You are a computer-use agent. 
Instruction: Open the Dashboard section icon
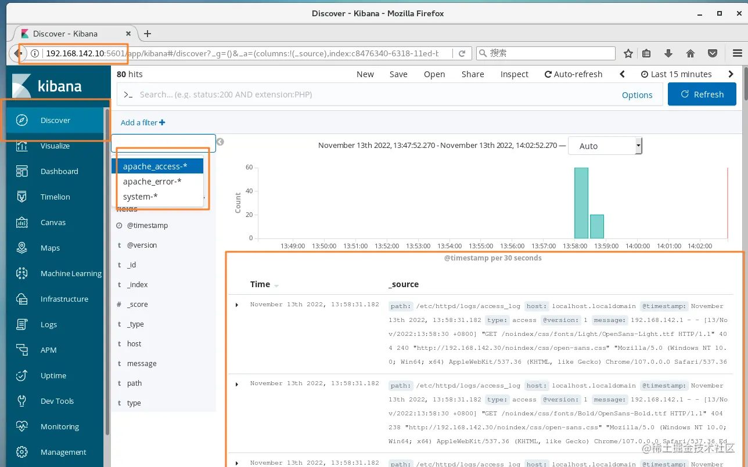[x=22, y=172]
